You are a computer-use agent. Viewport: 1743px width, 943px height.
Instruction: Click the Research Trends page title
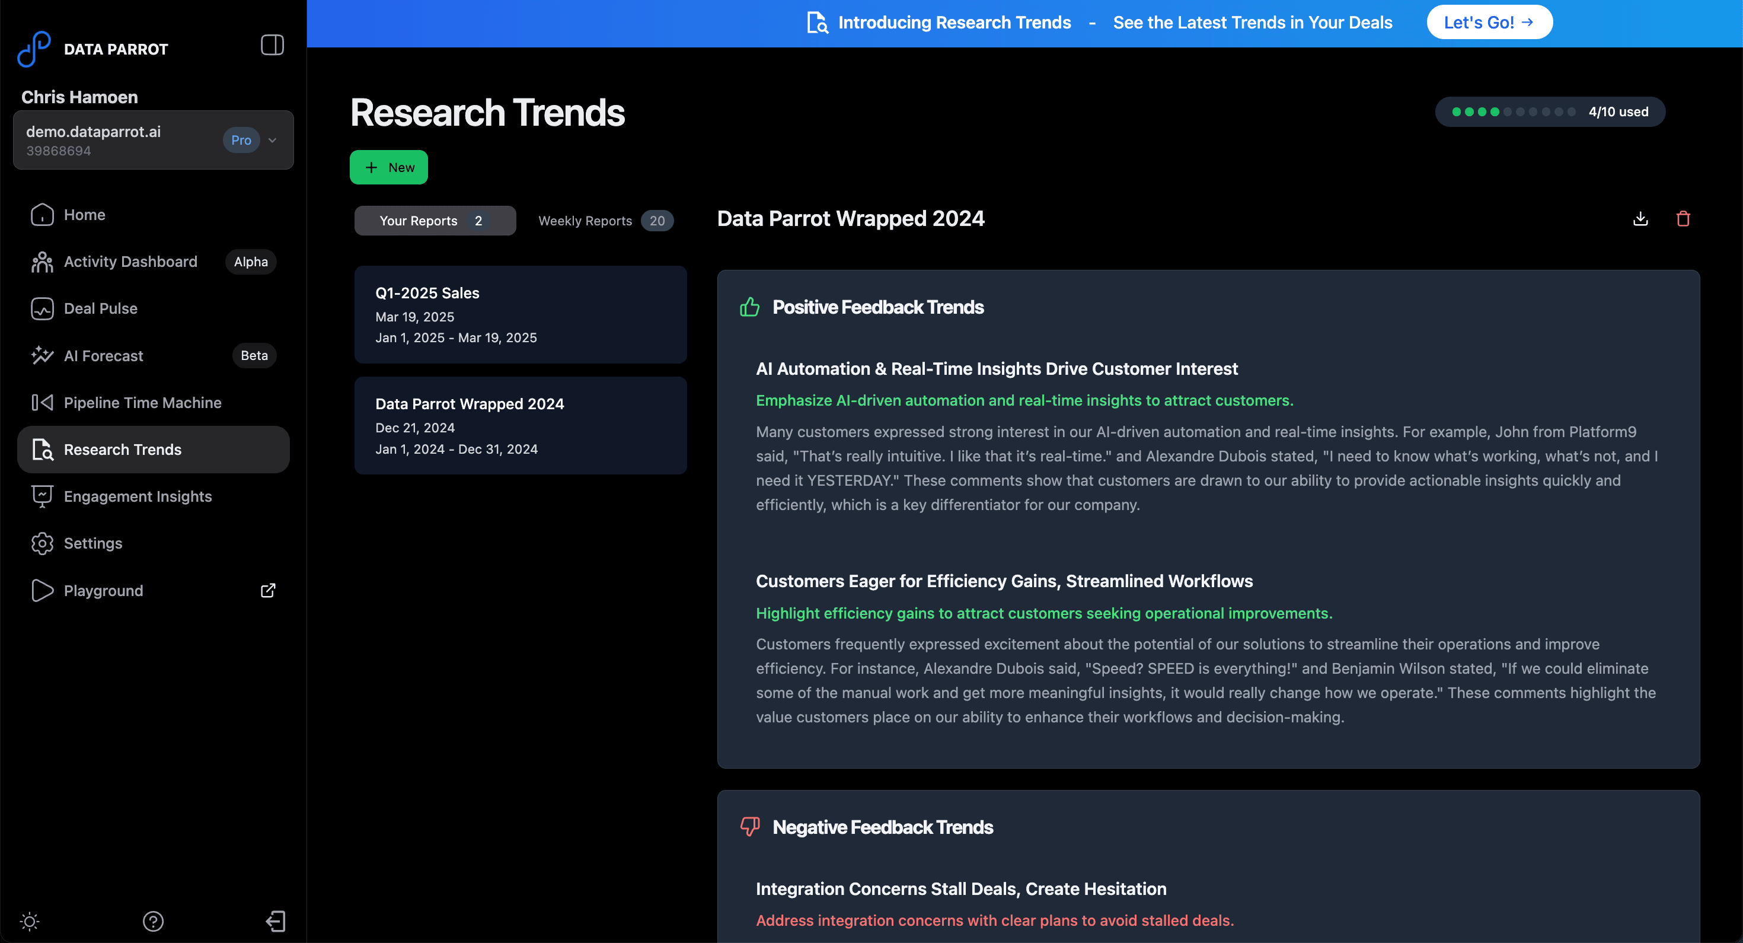pos(487,112)
